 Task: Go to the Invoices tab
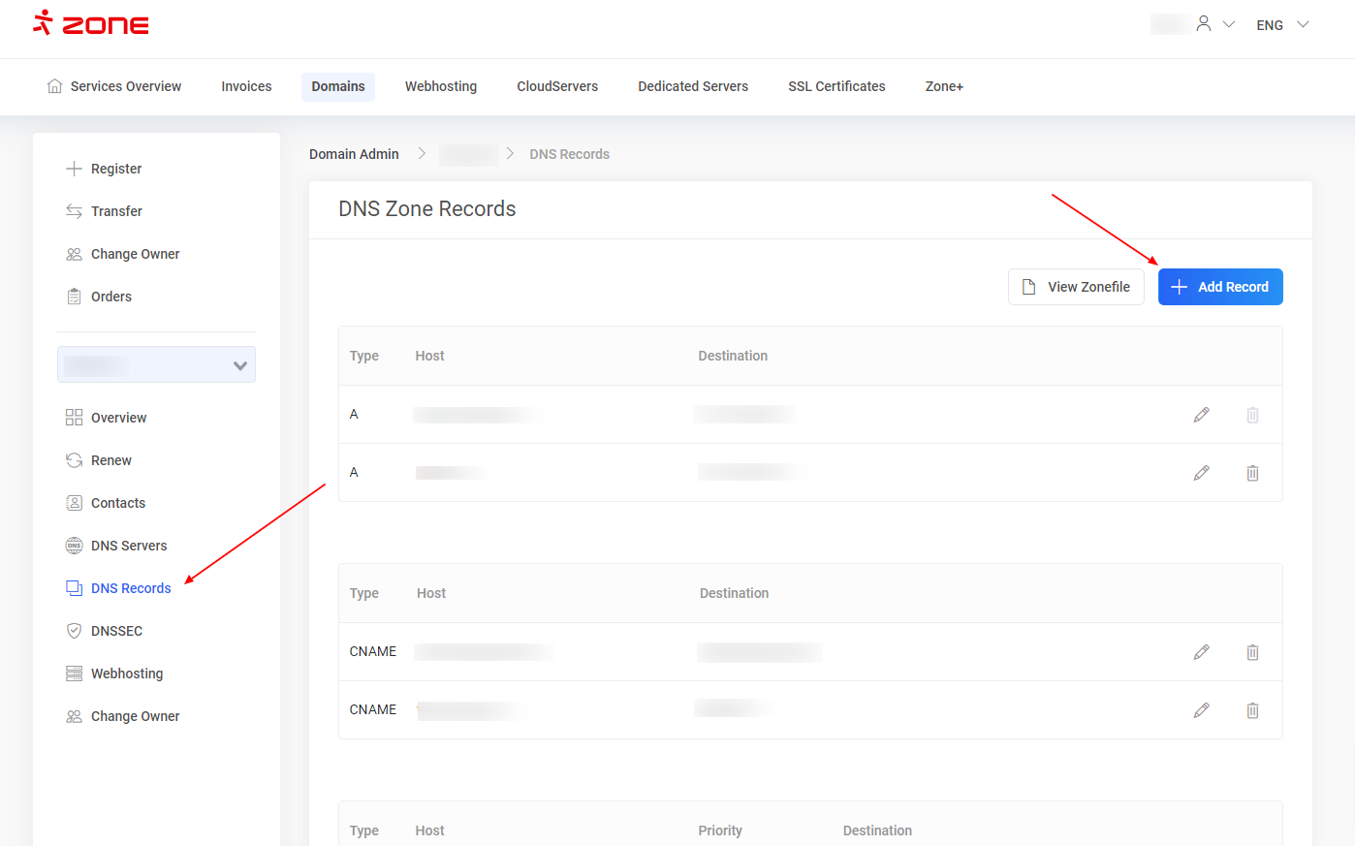tap(246, 86)
